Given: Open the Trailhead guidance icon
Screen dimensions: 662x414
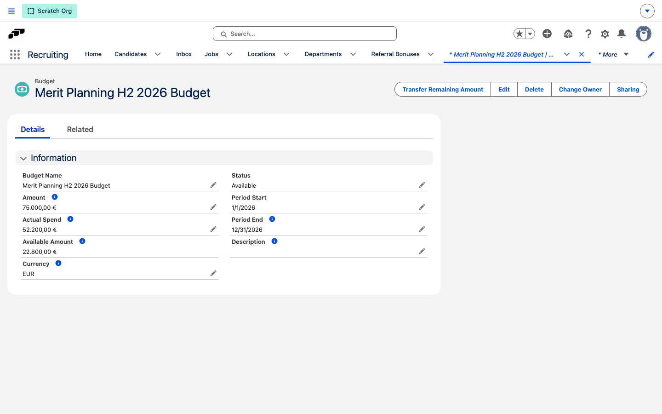Looking at the screenshot, I should click(568, 34).
